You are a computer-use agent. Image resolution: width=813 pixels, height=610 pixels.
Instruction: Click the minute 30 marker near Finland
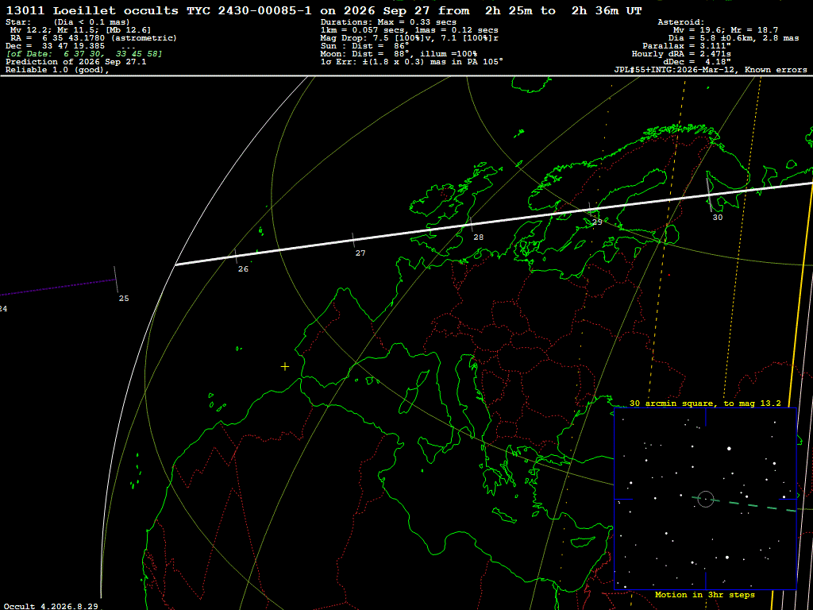(709, 194)
